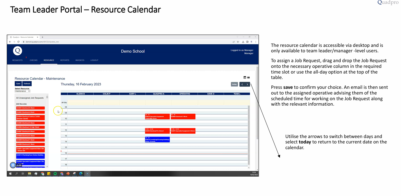The height and width of the screenshot is (196, 401).
Task: Click the Quadpro Q logo in the header
Action: pos(18,51)
